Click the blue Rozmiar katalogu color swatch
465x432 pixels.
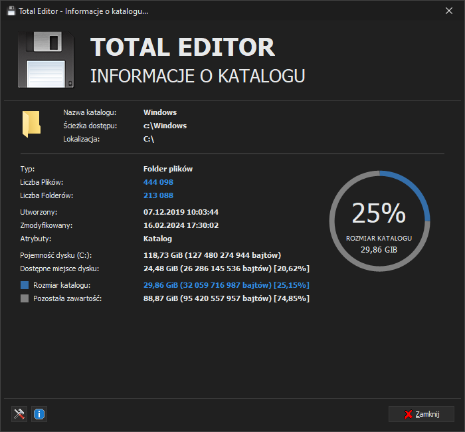pyautogui.click(x=25, y=285)
